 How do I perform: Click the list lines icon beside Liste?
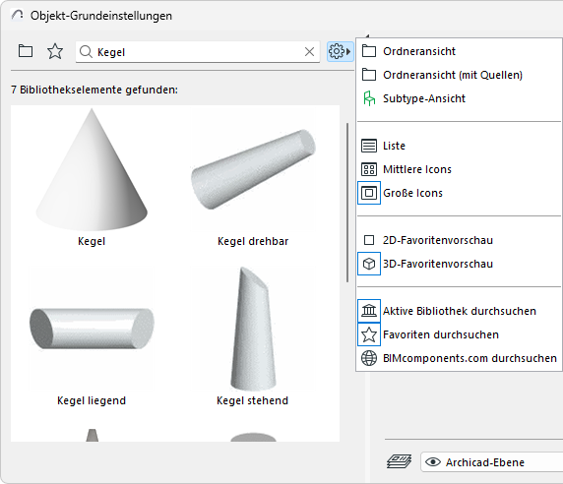click(x=369, y=146)
